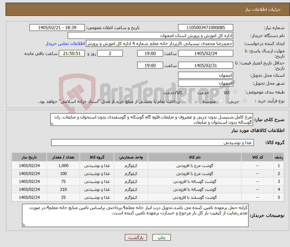The image size is (290, 247).
Task: Click the buyer notes text area
Action: (135, 216)
